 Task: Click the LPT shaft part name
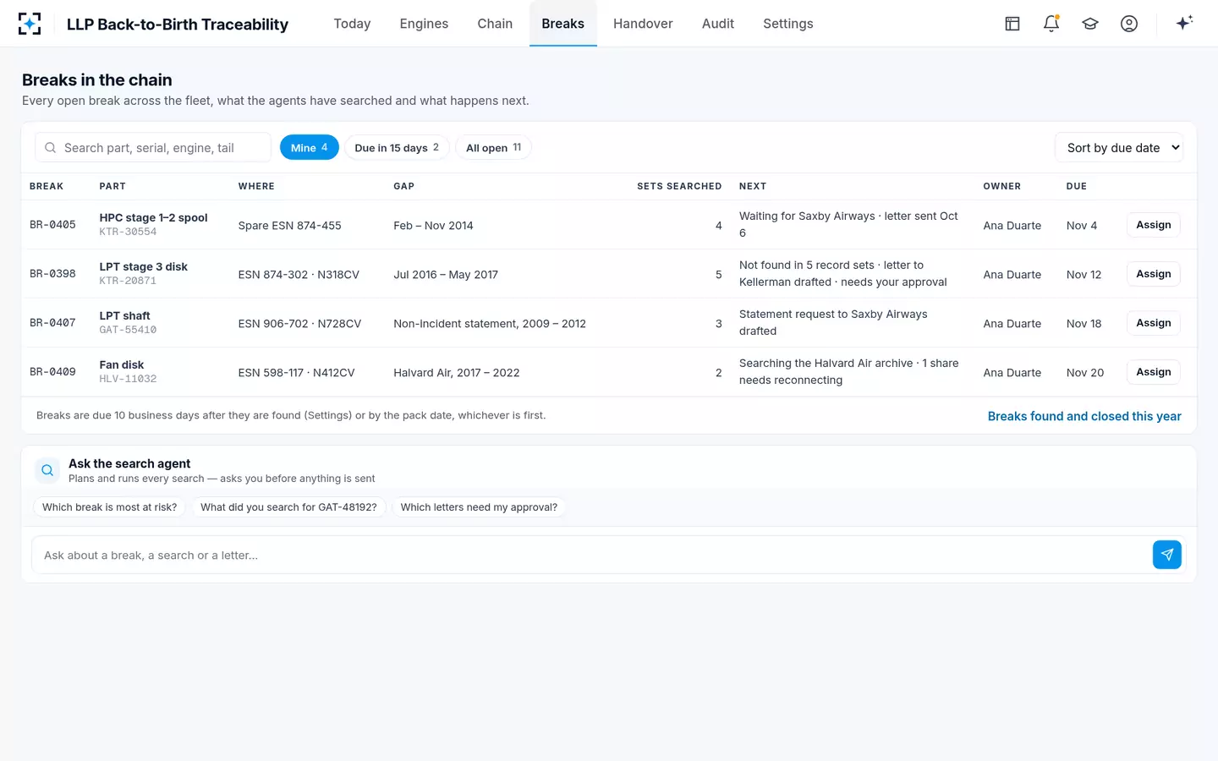pos(124,315)
